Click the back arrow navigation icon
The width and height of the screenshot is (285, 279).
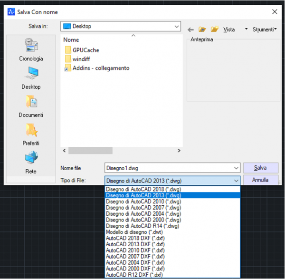pos(190,29)
